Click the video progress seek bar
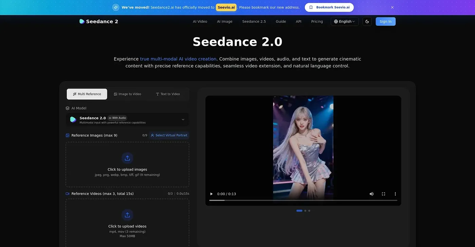 pyautogui.click(x=303, y=200)
